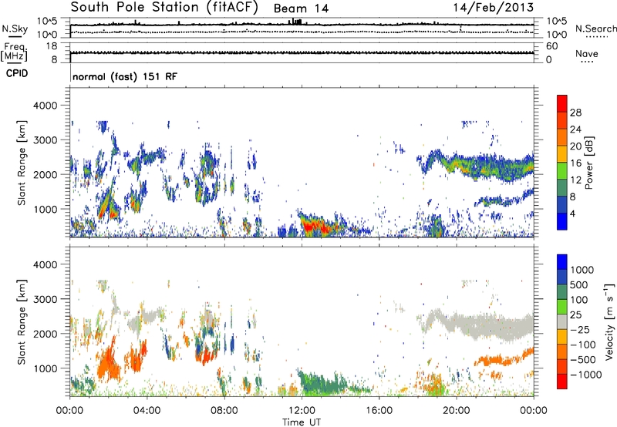This screenshot has width=617, height=427.
Task: Select the teal 100–500 Velocity colorbar segment
Action: pyautogui.click(x=562, y=292)
